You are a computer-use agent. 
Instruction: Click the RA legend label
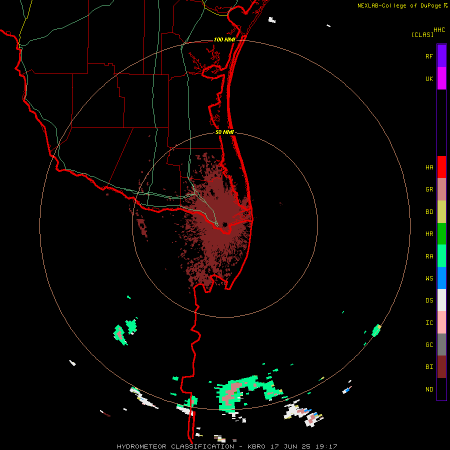[429, 256]
